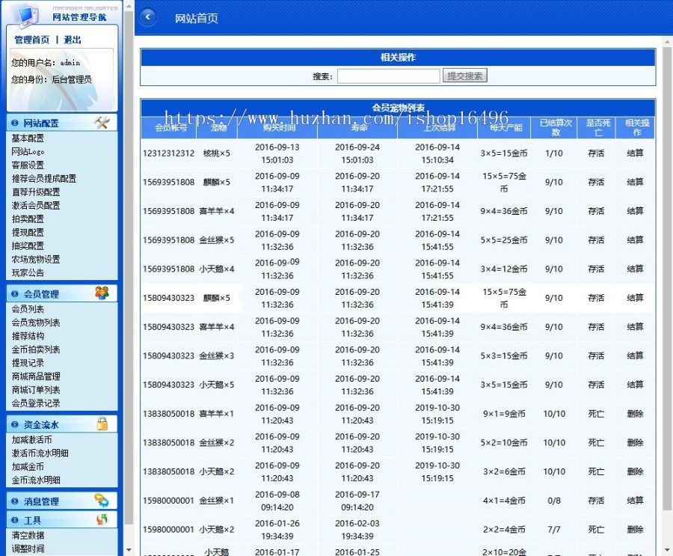Open 商城商品管理 menu item
This screenshot has width=673, height=556.
[x=36, y=376]
